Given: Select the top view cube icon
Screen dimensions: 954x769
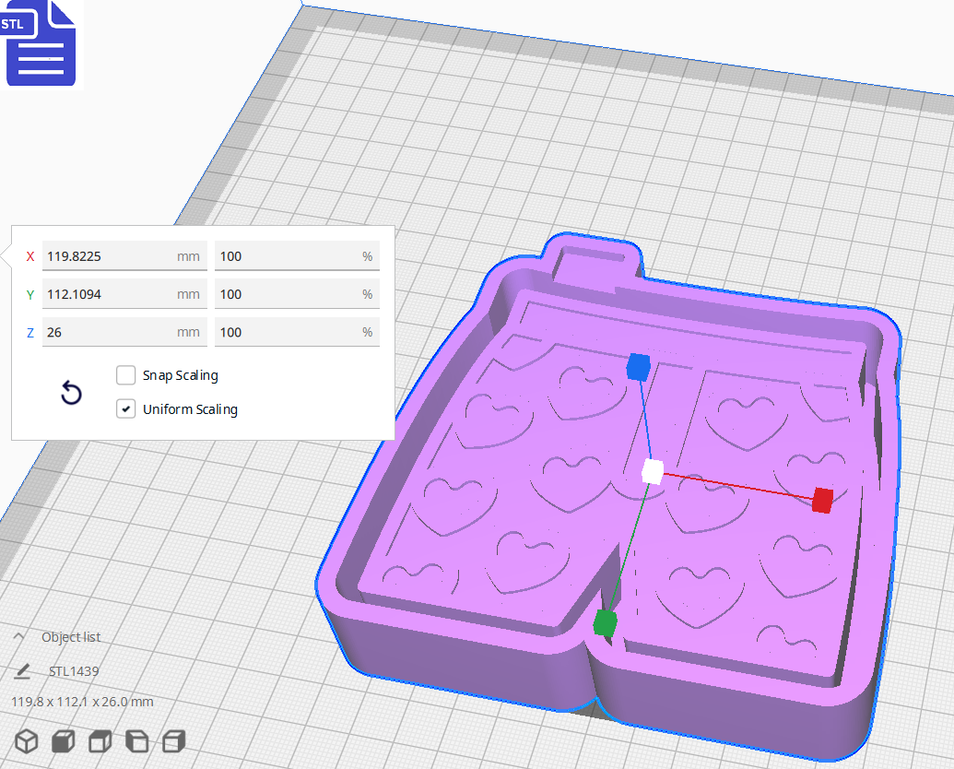Looking at the screenshot, I should [99, 740].
